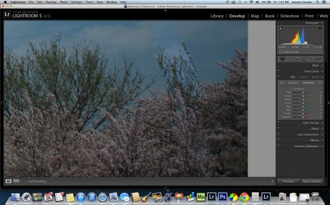Select the Spot Removal tool icon
This screenshot has width=330, height=205.
(x=290, y=59)
